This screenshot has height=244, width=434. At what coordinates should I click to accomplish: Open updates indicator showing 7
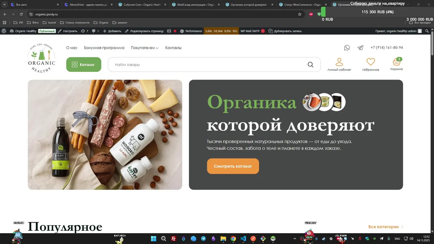coord(84,31)
